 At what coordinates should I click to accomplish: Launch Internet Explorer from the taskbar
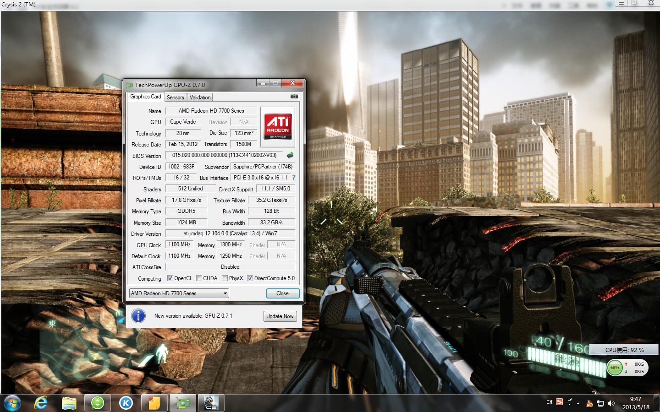click(x=41, y=403)
